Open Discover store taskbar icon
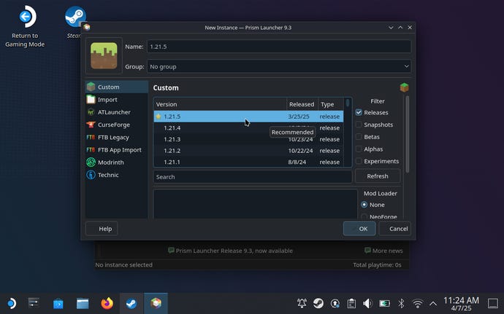Screen dimensions: 504x314 58,303
